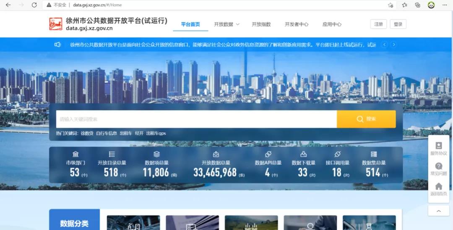The width and height of the screenshot is (453, 230).
Task: Open the 开放指数 nav tab
Action: point(261,24)
